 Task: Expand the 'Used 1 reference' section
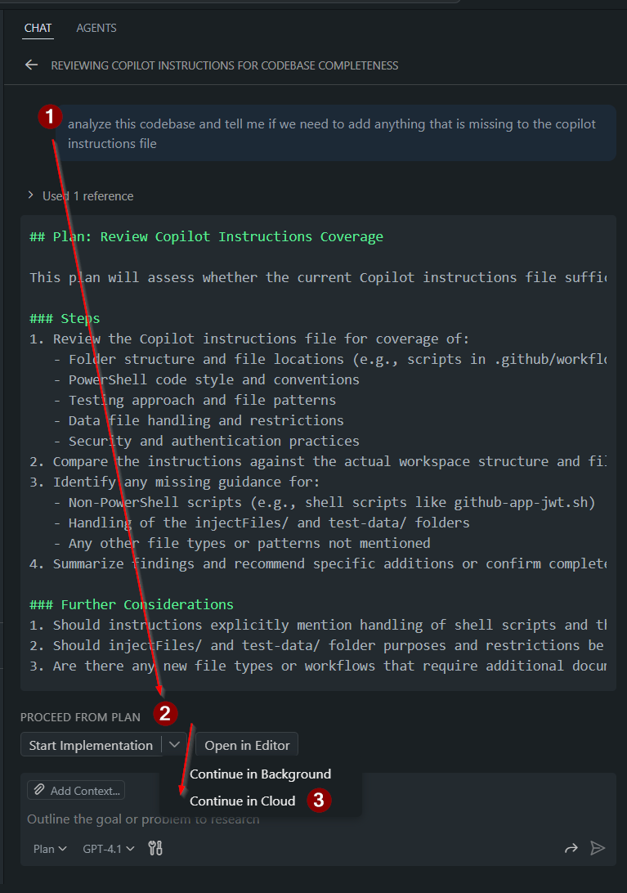click(x=80, y=196)
